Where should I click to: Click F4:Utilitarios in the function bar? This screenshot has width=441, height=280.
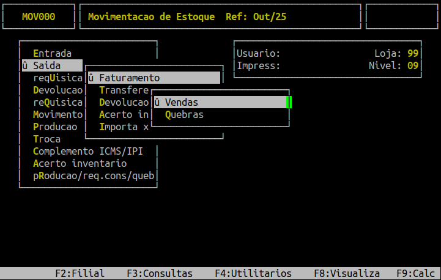point(253,273)
